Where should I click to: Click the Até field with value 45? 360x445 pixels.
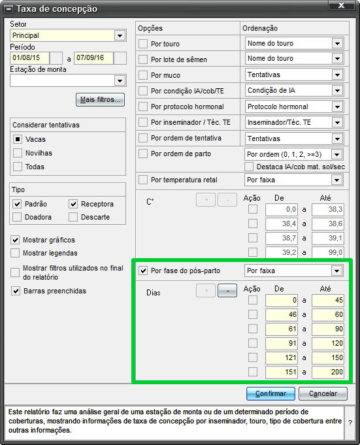[328, 301]
